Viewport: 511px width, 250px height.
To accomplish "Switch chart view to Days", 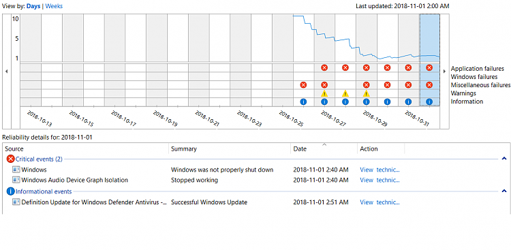I will point(33,6).
